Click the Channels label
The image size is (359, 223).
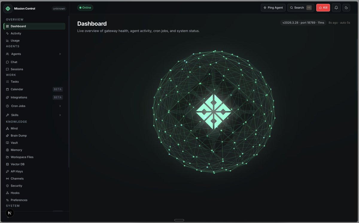[x=17, y=179]
